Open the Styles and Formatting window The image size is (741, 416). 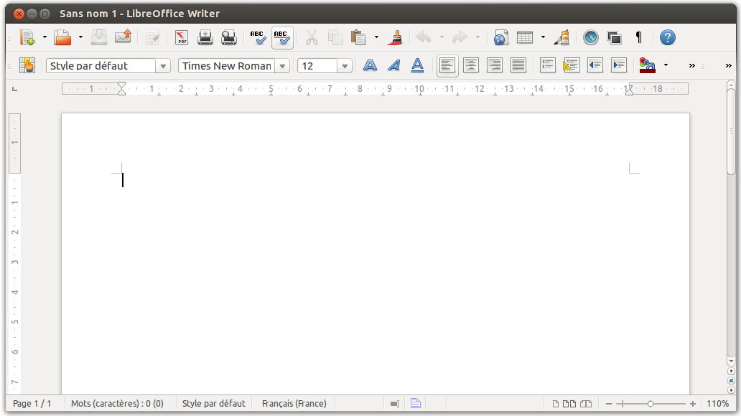27,65
